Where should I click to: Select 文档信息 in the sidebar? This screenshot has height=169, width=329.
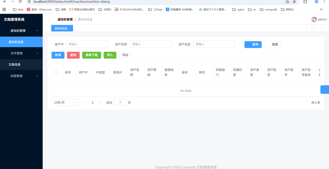point(15,64)
